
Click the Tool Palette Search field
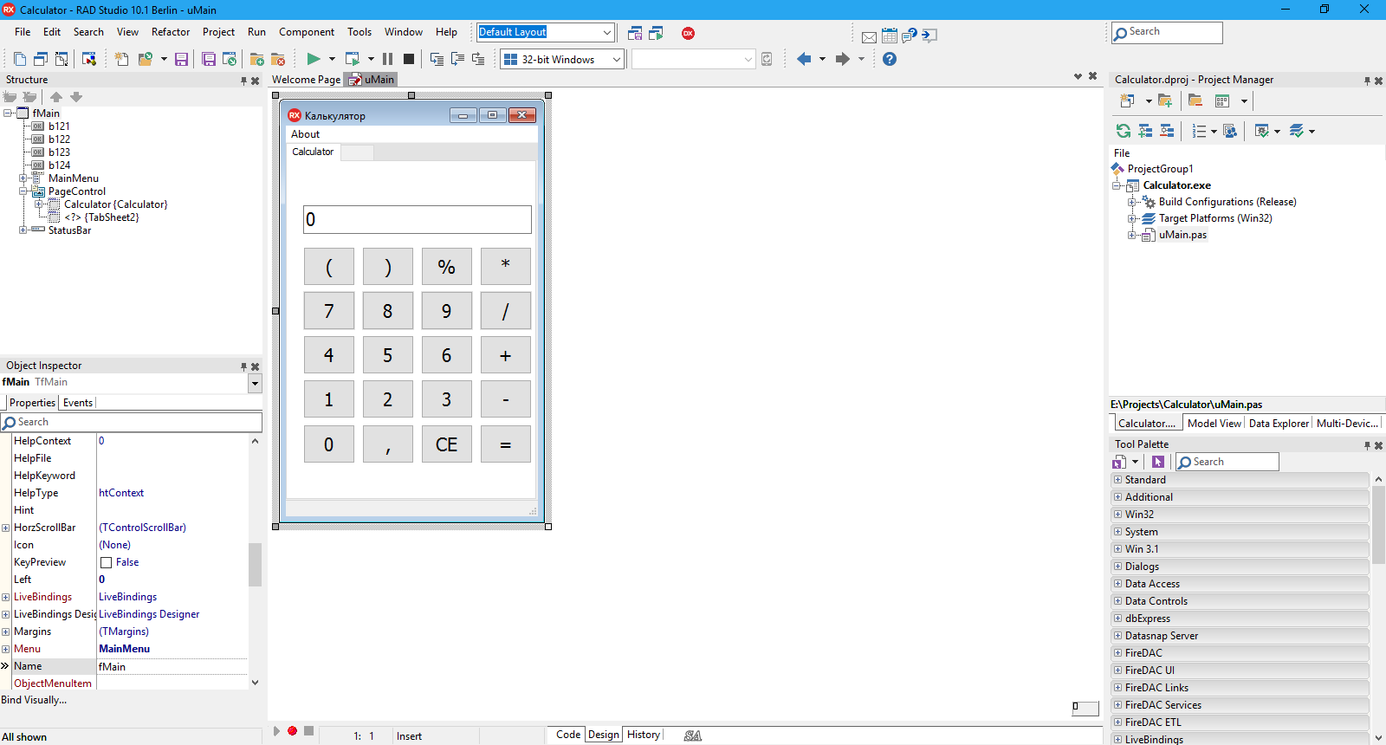pyautogui.click(x=1227, y=462)
